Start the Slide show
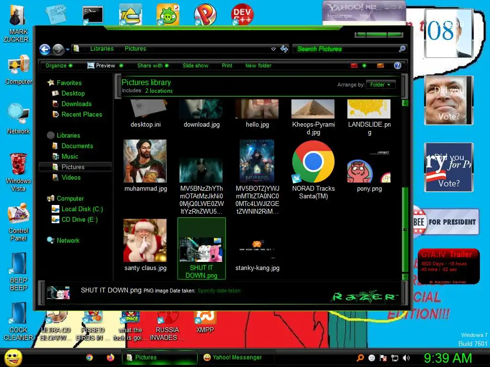The width and height of the screenshot is (490, 367). pyautogui.click(x=195, y=65)
